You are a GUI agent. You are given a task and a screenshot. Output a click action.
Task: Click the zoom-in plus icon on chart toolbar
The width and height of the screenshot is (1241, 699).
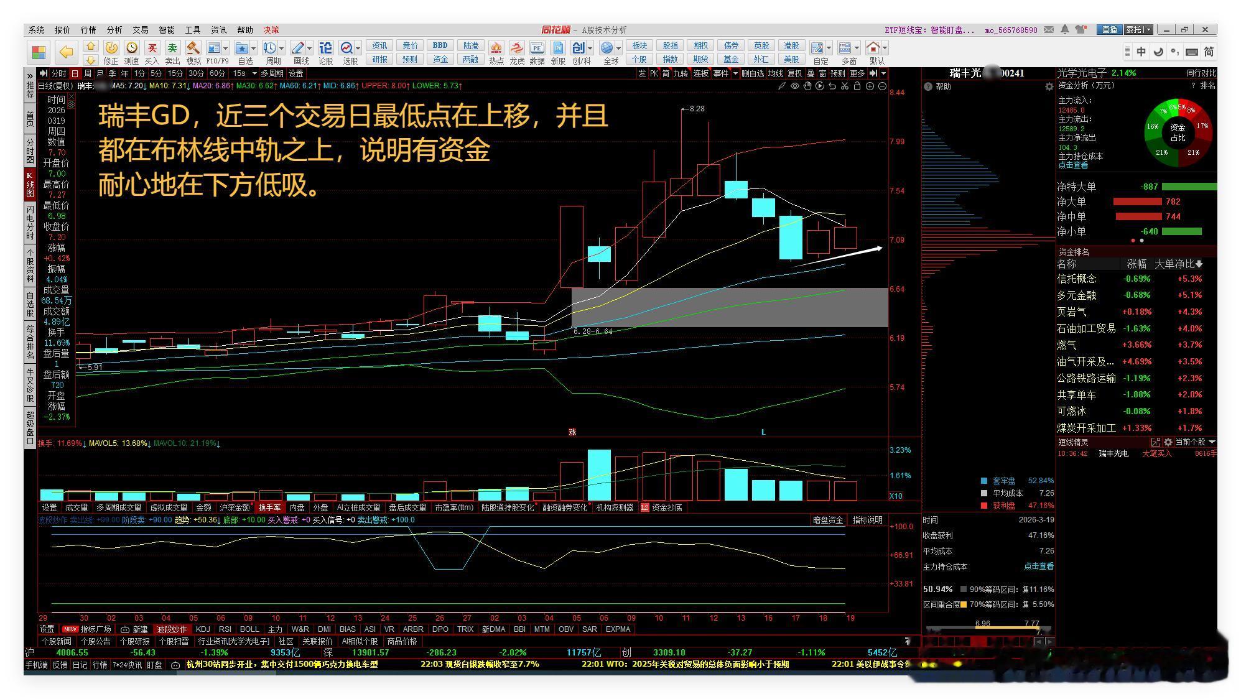pyautogui.click(x=870, y=86)
